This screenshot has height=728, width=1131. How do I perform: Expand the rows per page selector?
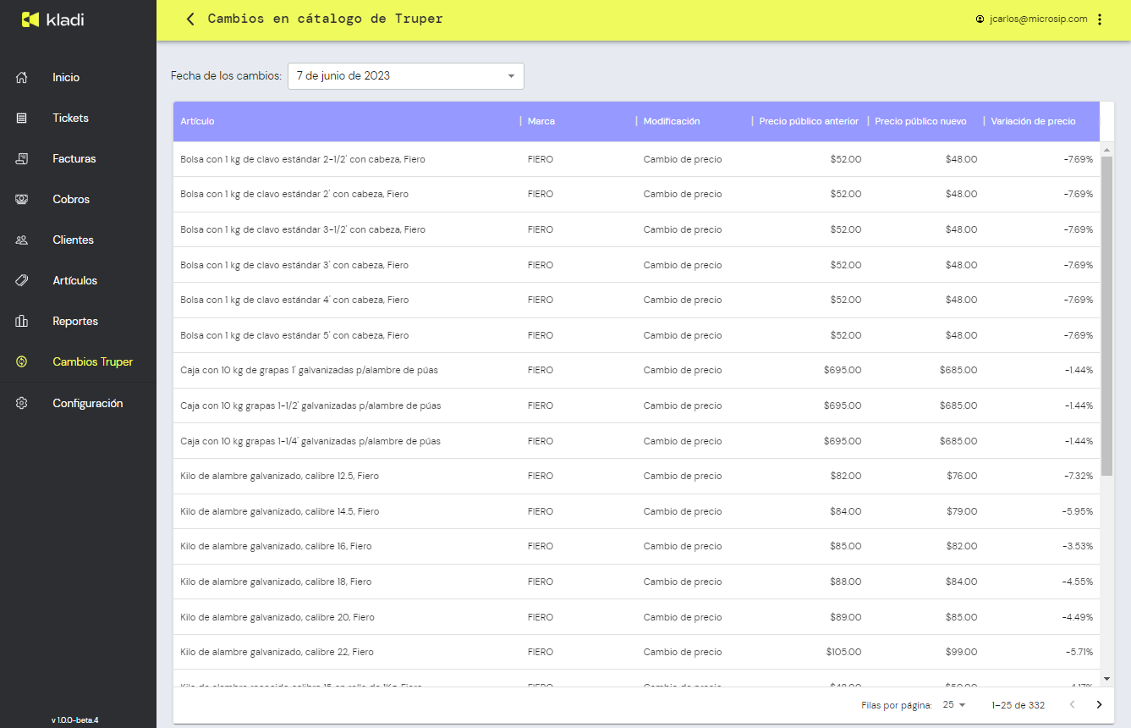coord(954,705)
